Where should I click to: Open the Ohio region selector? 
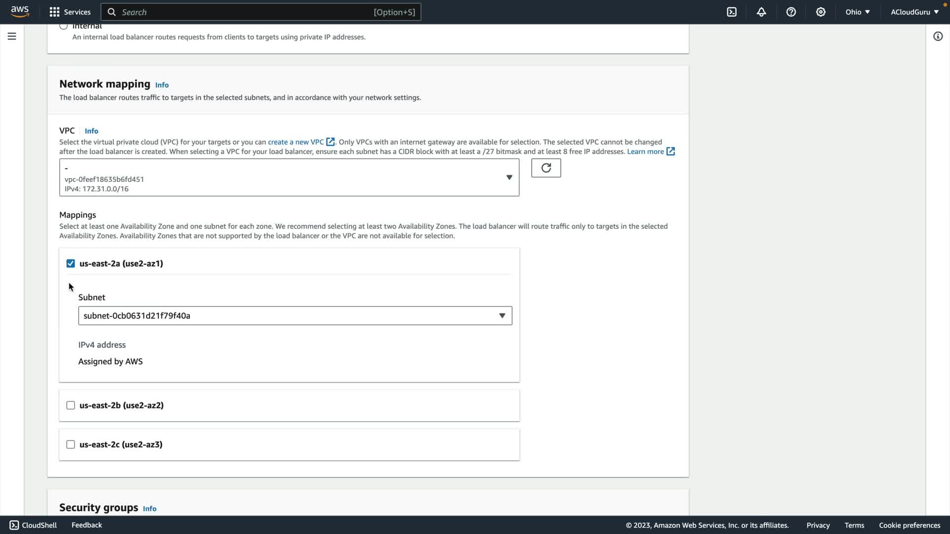tap(857, 12)
